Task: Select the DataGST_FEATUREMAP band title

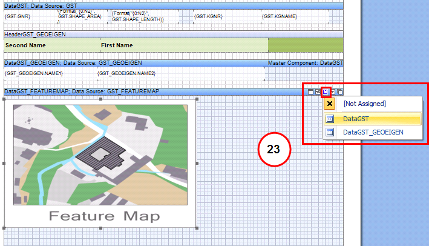Action: tap(82, 91)
